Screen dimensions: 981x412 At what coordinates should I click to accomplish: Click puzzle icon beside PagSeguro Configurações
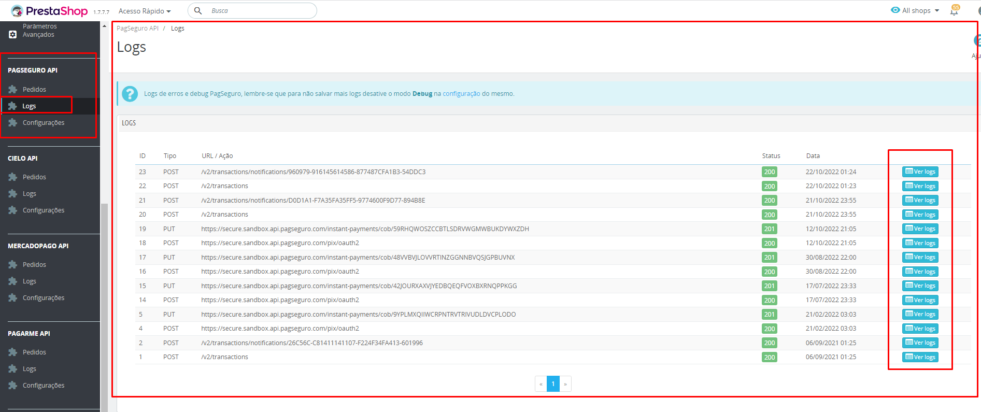(13, 122)
